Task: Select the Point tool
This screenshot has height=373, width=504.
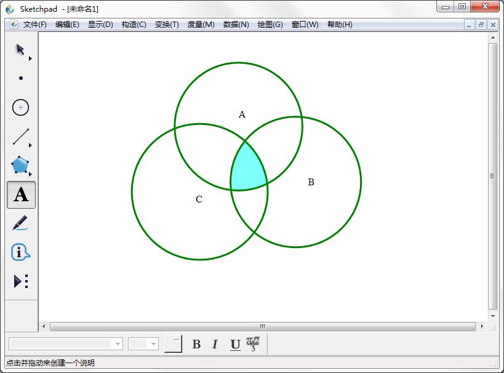Action: [21, 78]
